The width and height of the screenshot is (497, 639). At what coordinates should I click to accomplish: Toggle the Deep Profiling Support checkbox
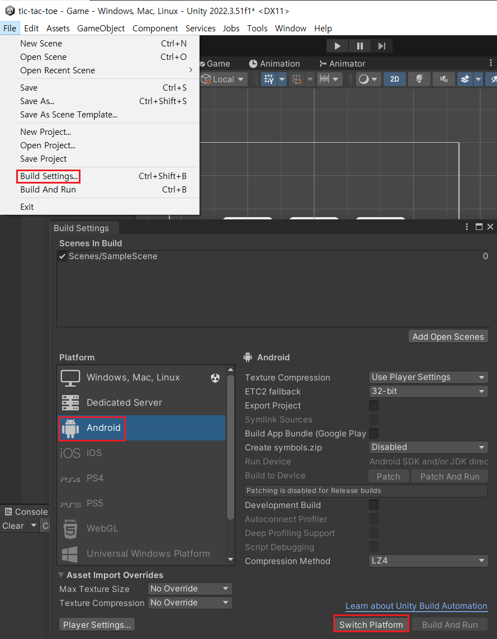coord(373,533)
